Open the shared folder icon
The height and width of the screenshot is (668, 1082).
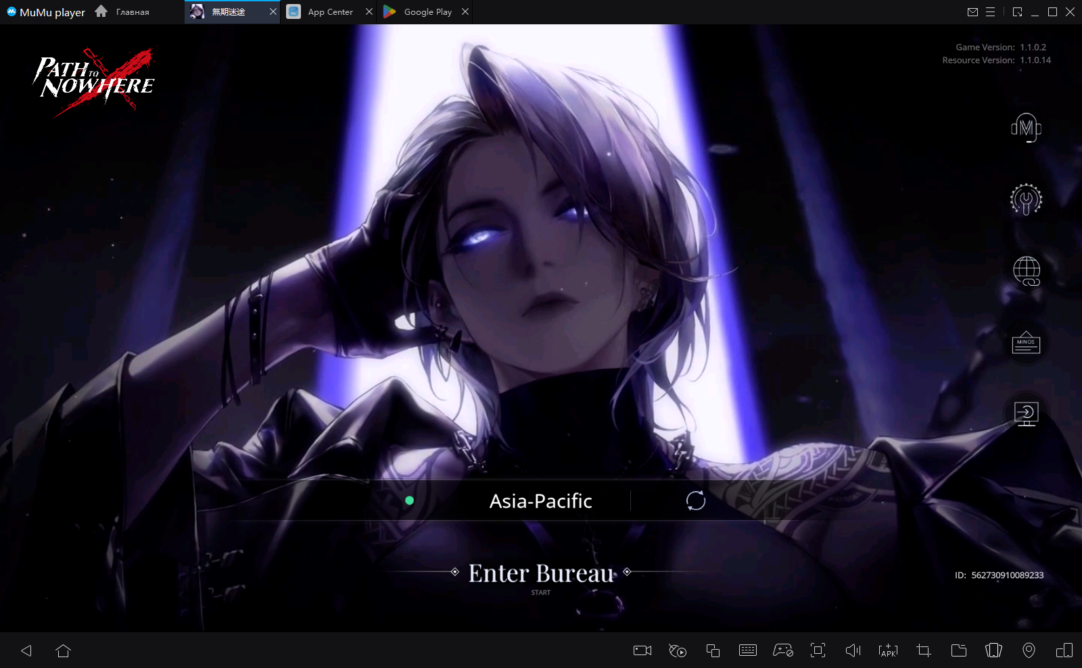tap(958, 650)
